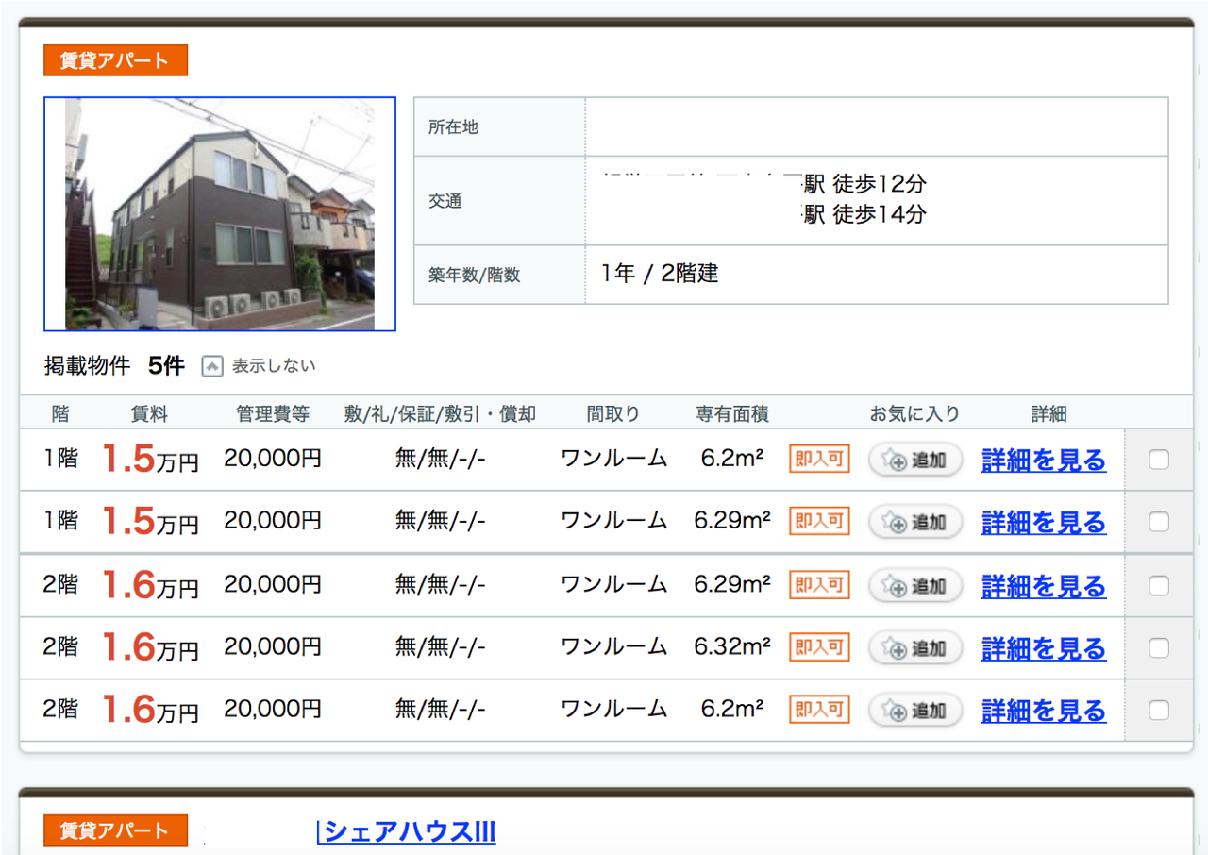
Task: Open the シェアハウスIII property link
Action: tap(407, 831)
